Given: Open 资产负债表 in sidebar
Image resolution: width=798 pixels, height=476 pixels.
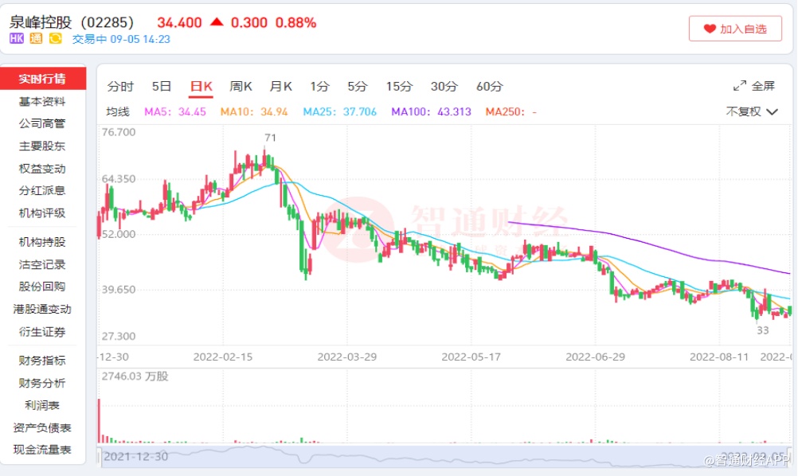Looking at the screenshot, I should point(42,427).
